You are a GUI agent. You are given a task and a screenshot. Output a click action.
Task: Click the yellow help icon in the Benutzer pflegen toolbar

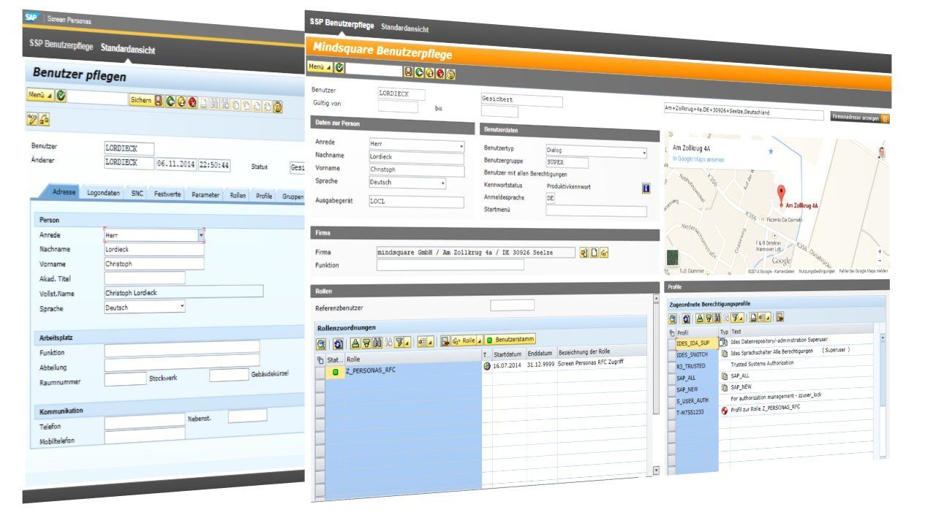(277, 107)
